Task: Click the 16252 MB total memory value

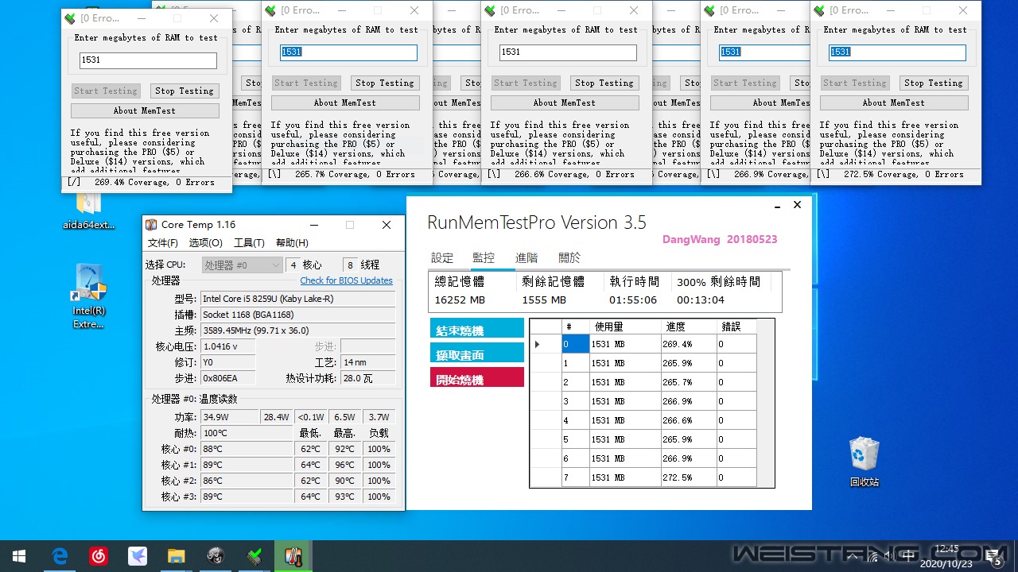Action: pos(460,300)
